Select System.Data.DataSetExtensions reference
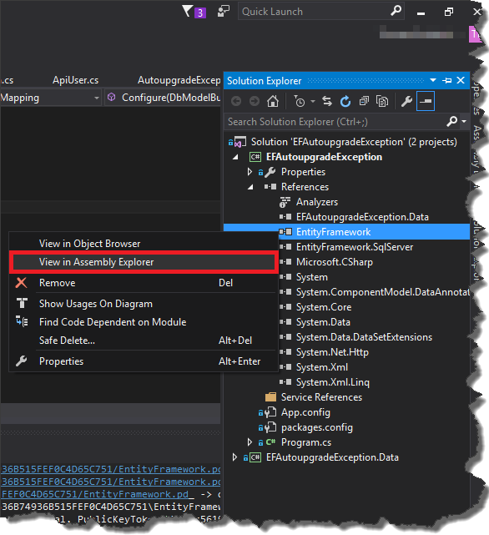The image size is (489, 535). click(364, 337)
